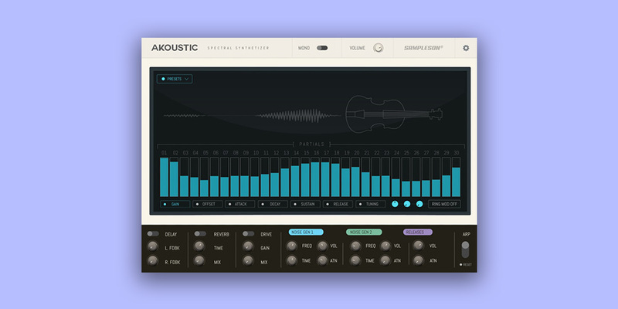The width and height of the screenshot is (618, 309).
Task: Click the delay L. FDBK knob
Action: tap(152, 246)
